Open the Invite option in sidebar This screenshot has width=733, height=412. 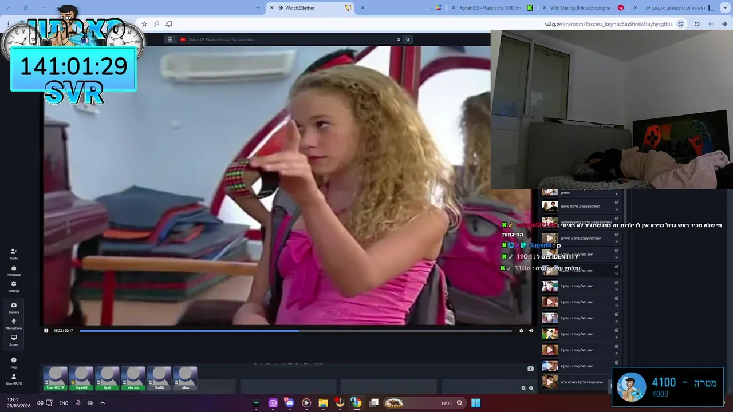click(14, 253)
